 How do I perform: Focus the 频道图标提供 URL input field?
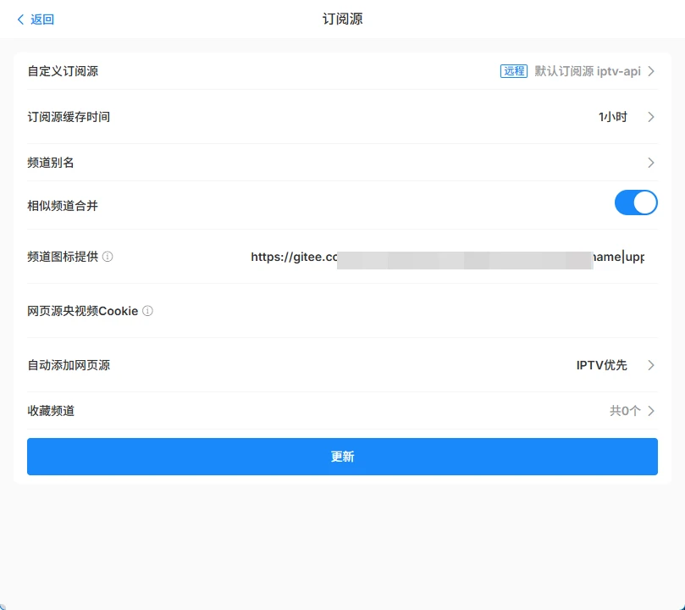(447, 257)
